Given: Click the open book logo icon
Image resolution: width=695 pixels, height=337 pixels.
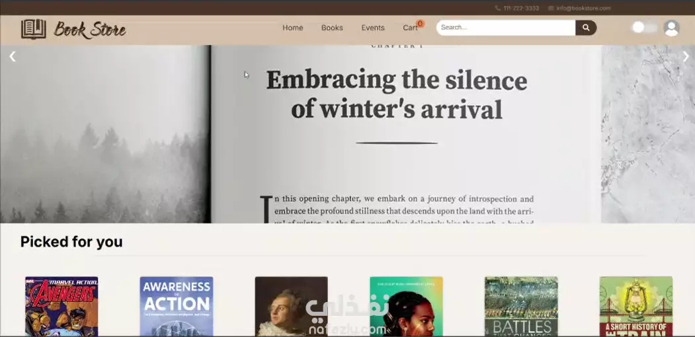Looking at the screenshot, I should (33, 29).
